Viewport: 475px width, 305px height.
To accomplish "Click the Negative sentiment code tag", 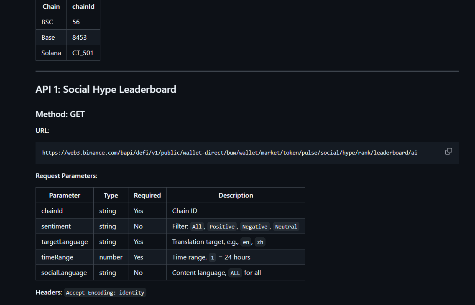I will pos(255,226).
